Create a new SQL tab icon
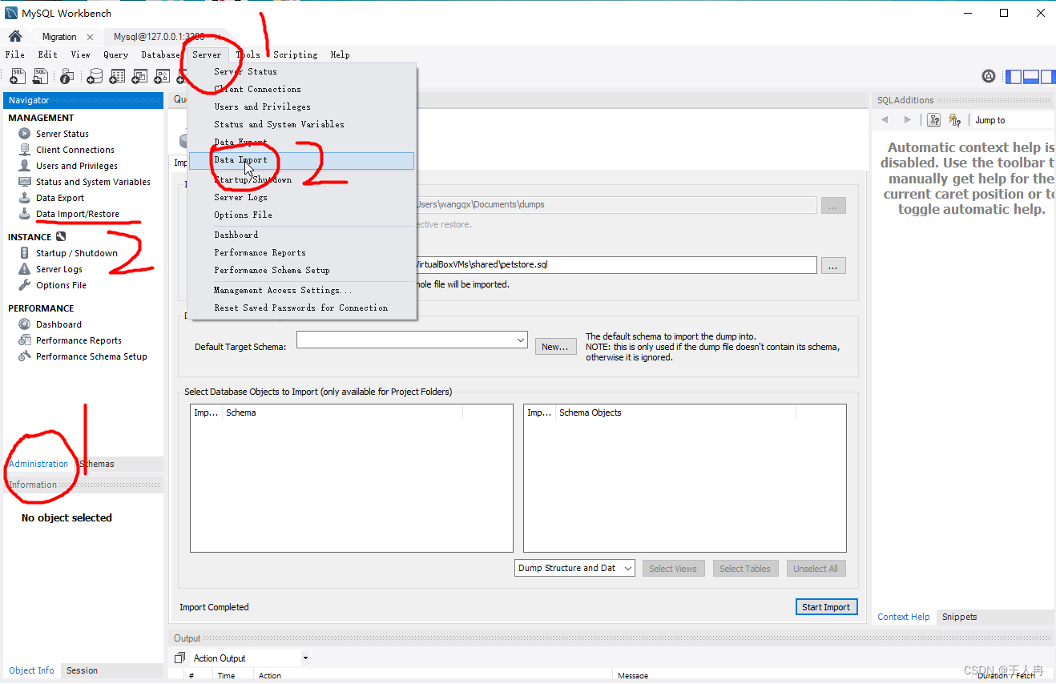The height and width of the screenshot is (684, 1056). click(17, 76)
